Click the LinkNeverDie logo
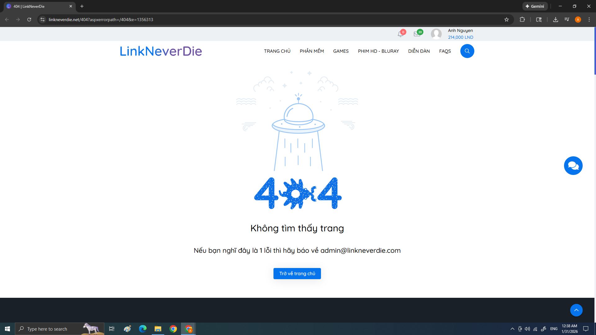 tap(161, 51)
